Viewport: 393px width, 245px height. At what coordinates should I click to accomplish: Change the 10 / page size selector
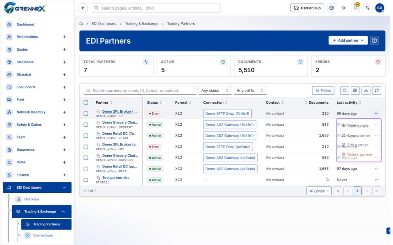pyautogui.click(x=319, y=191)
